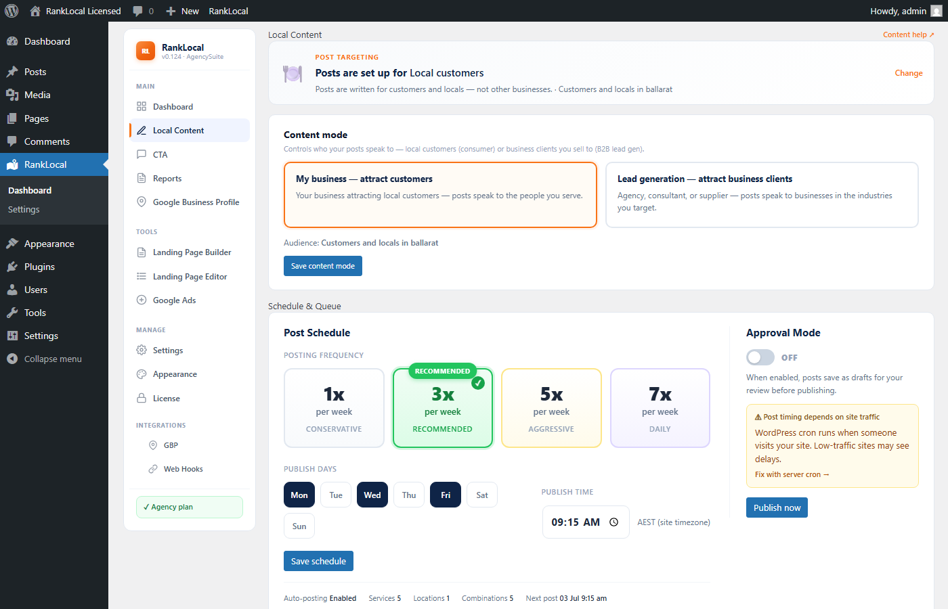The image size is (948, 609).
Task: Click the WP Settings sliders icon
Action: click(x=12, y=336)
